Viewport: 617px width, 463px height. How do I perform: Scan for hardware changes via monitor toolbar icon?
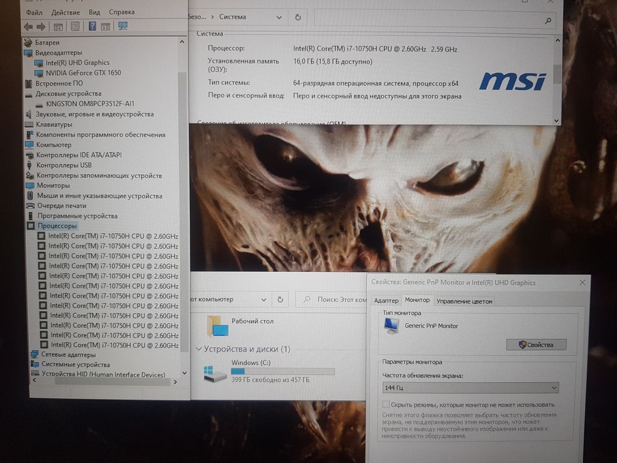click(123, 26)
